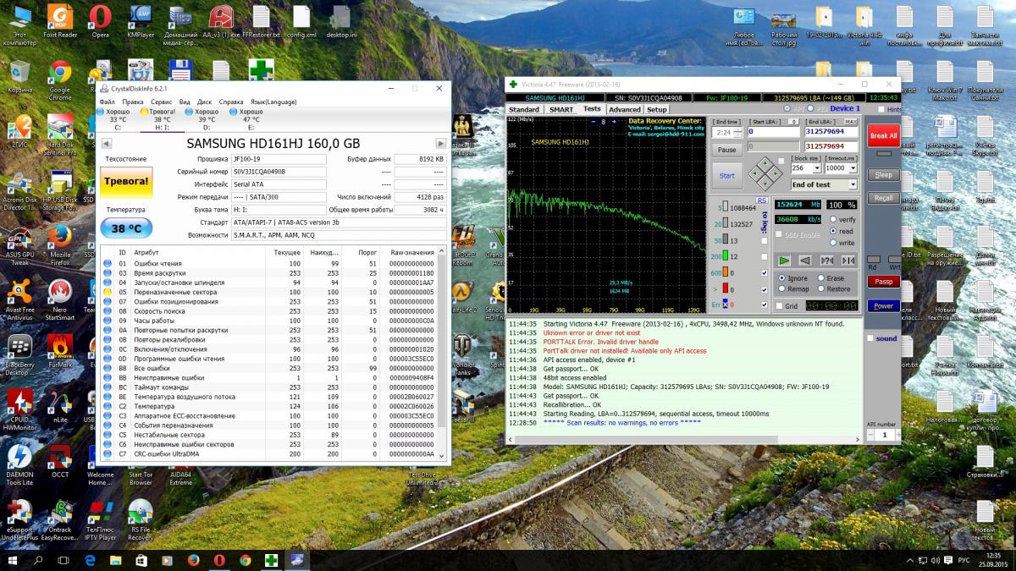Launch Mozilla Firefox from the desktop
The width and height of the screenshot is (1016, 571).
59,245
